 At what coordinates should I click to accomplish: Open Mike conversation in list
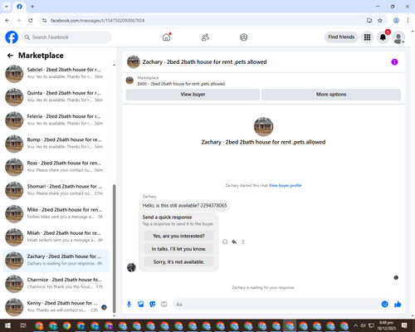[56, 213]
